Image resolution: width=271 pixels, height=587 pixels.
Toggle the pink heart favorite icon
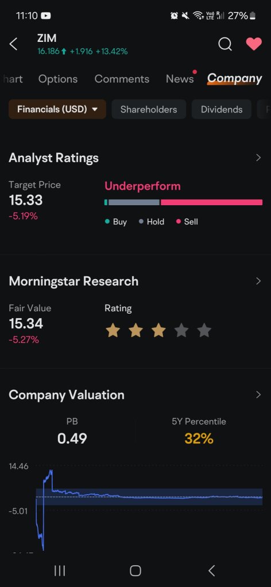[x=254, y=44]
